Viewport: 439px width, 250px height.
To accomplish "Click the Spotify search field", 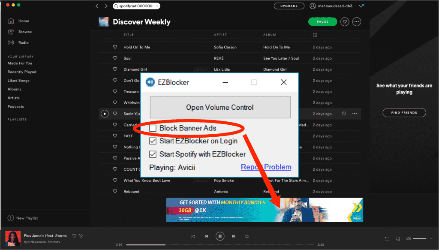I will point(136,6).
